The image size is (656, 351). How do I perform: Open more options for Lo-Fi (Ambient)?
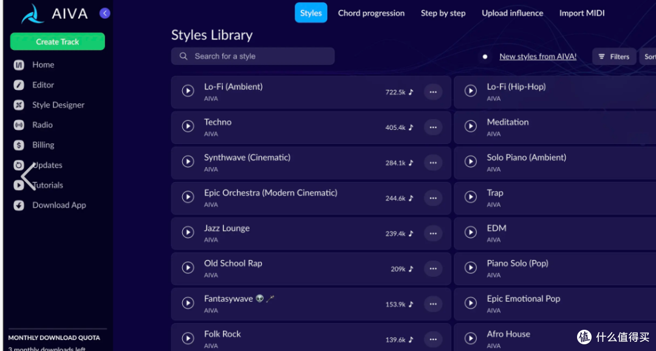[x=433, y=92]
